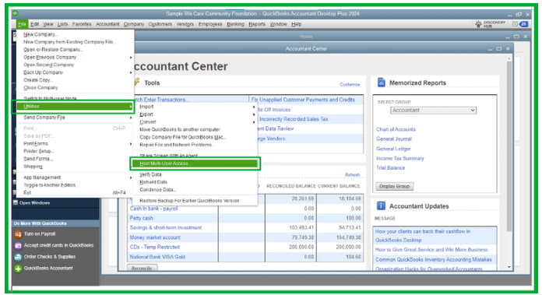Screen dimensions: 542x295
Task: Open the Select Group Accountant dropdown
Action: (433, 111)
